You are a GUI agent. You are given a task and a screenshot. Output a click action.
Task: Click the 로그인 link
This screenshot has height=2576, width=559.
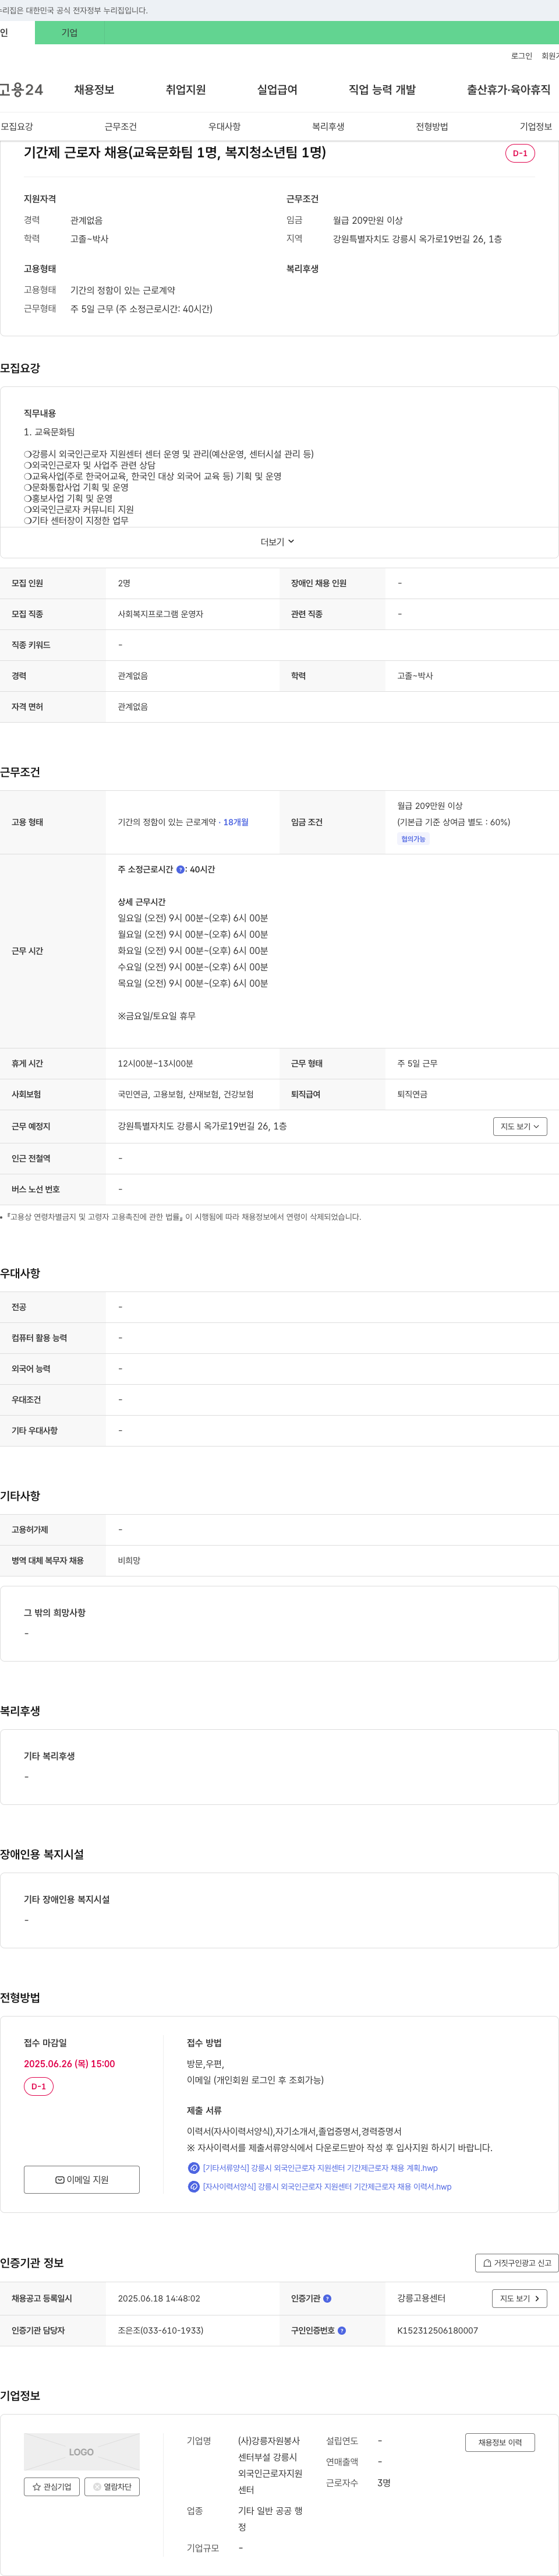(521, 56)
